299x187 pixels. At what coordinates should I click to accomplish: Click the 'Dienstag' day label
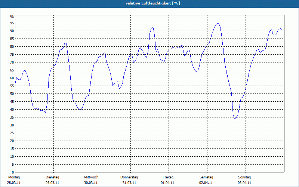click(52, 177)
